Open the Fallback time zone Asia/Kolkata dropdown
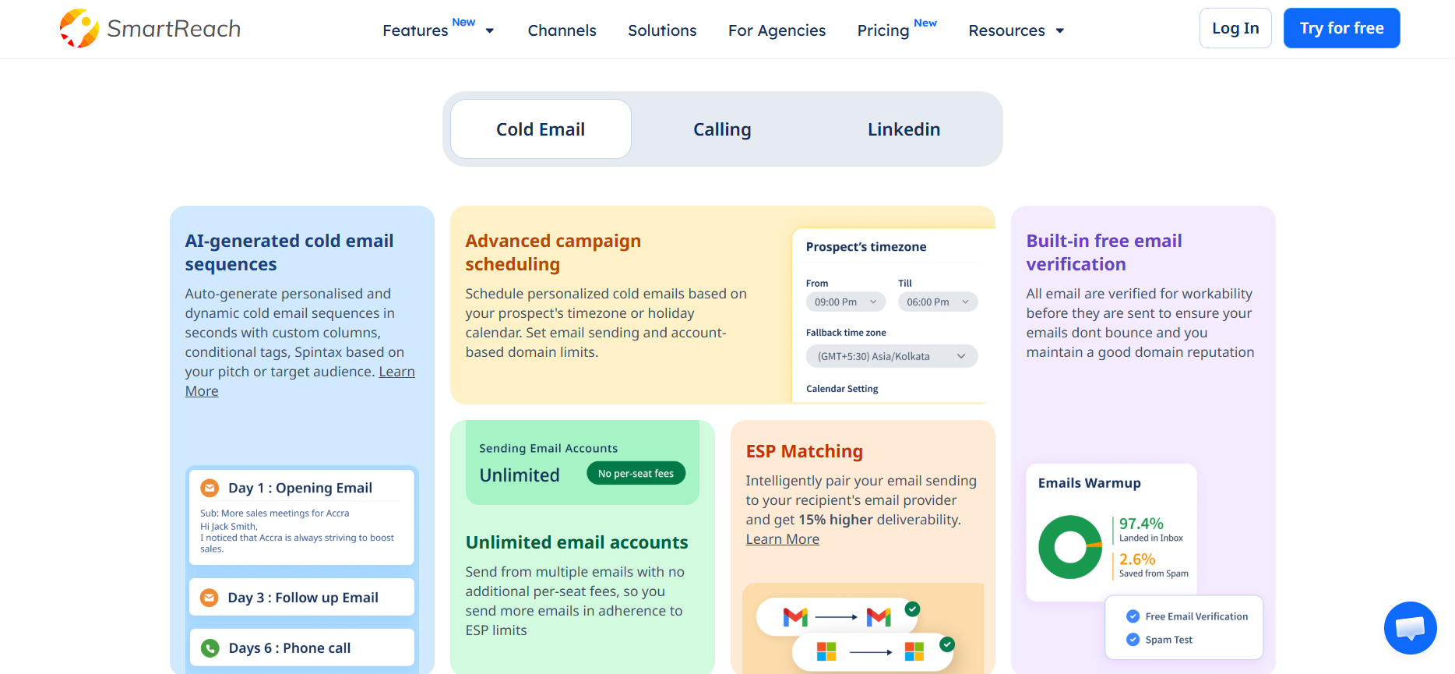 [x=892, y=356]
